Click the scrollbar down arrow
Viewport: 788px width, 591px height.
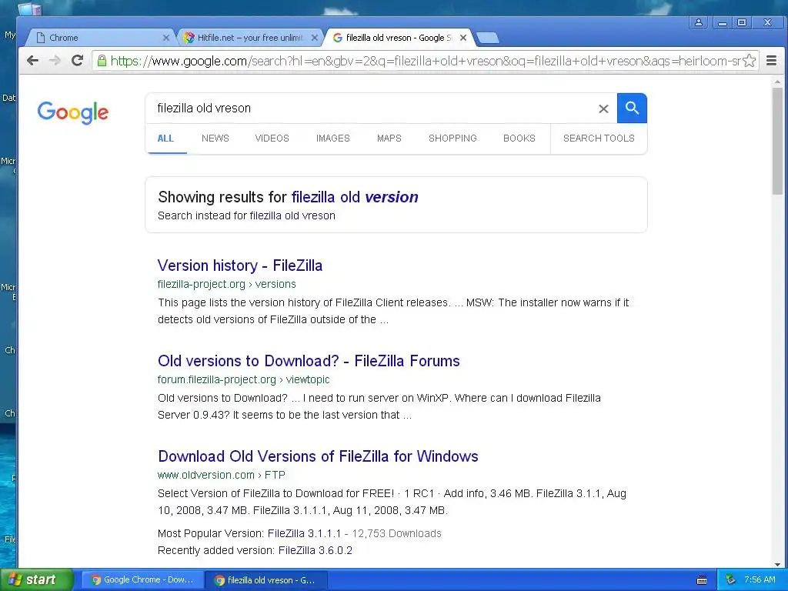[777, 564]
